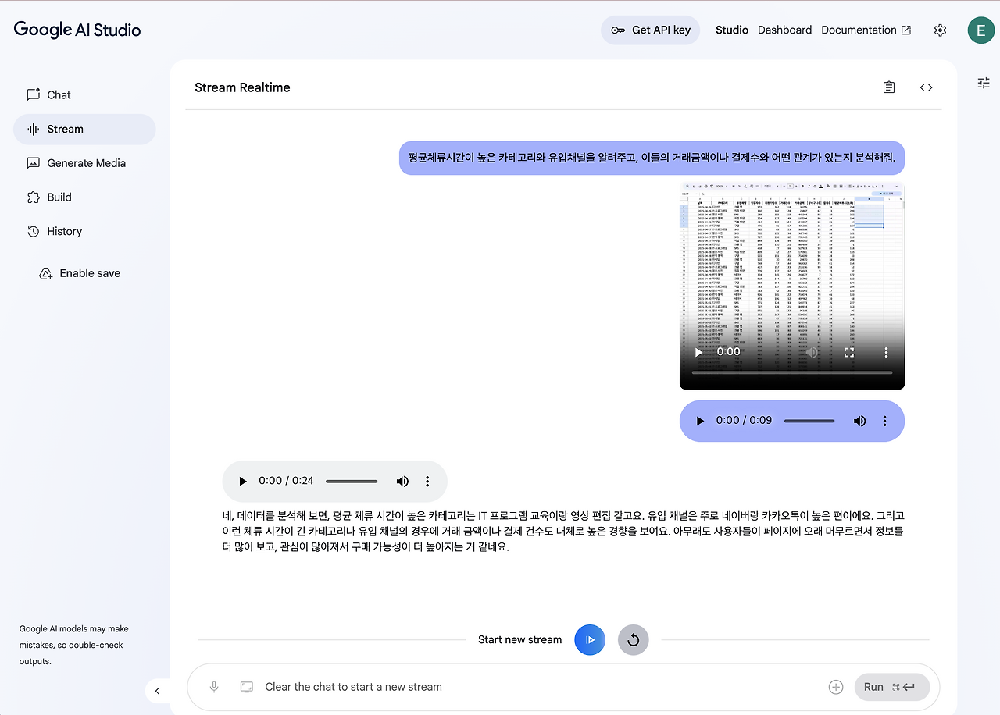Collapse the left sidebar with the chevron
This screenshot has width=1000, height=715.
click(157, 691)
